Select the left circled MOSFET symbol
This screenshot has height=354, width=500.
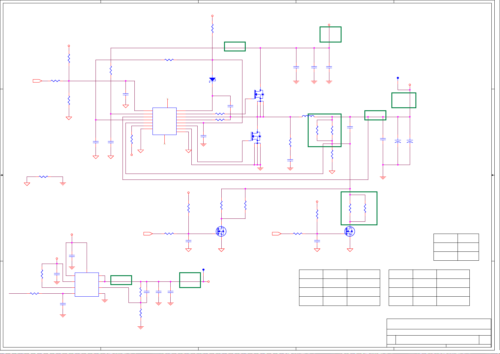(x=221, y=231)
